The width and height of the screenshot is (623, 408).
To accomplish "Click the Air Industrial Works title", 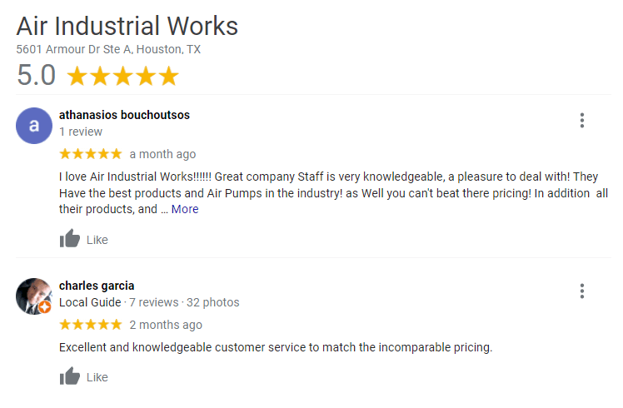I will coord(127,26).
